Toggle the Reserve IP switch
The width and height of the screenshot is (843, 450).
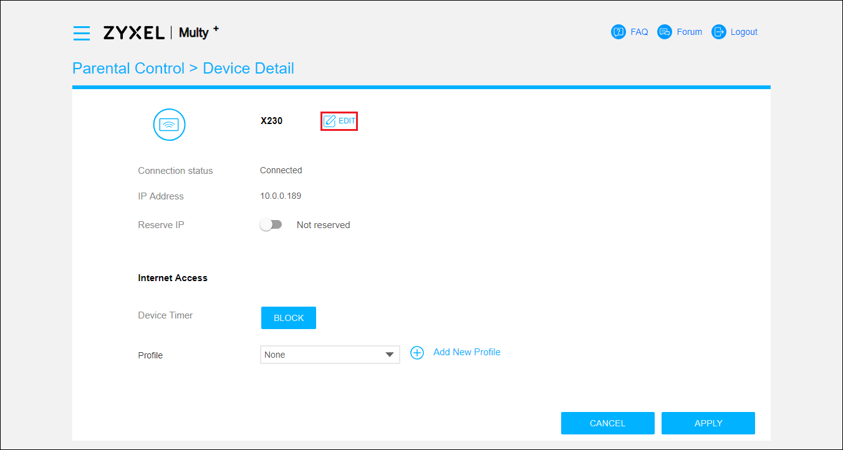pyautogui.click(x=271, y=225)
